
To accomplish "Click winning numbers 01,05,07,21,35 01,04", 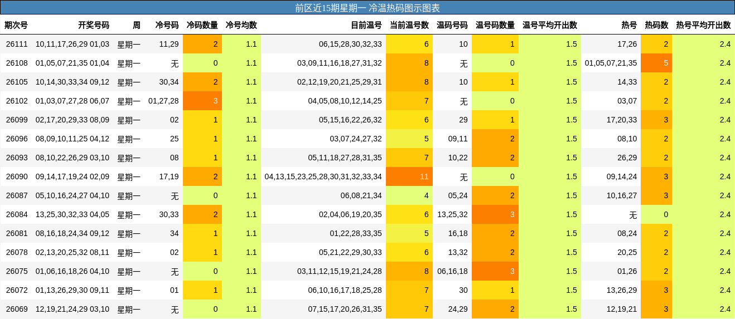I will (x=72, y=63).
